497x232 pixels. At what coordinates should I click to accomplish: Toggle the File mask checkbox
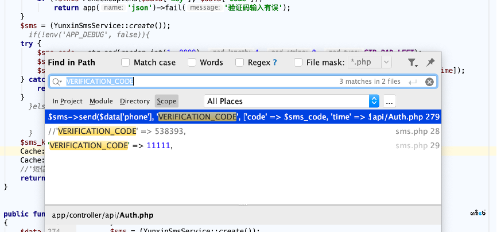click(298, 63)
